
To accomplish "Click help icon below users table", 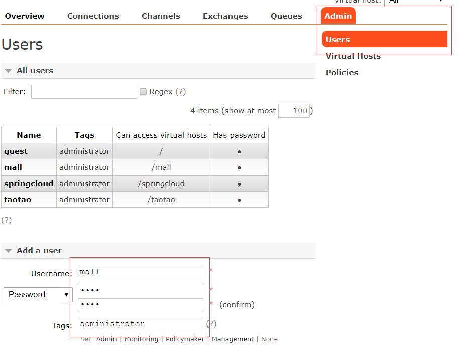I will tap(7, 220).
